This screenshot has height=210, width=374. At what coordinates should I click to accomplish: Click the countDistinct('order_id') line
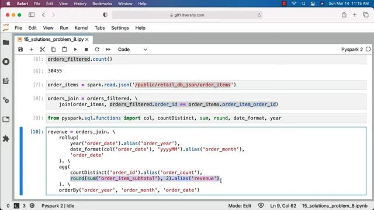click(x=136, y=173)
